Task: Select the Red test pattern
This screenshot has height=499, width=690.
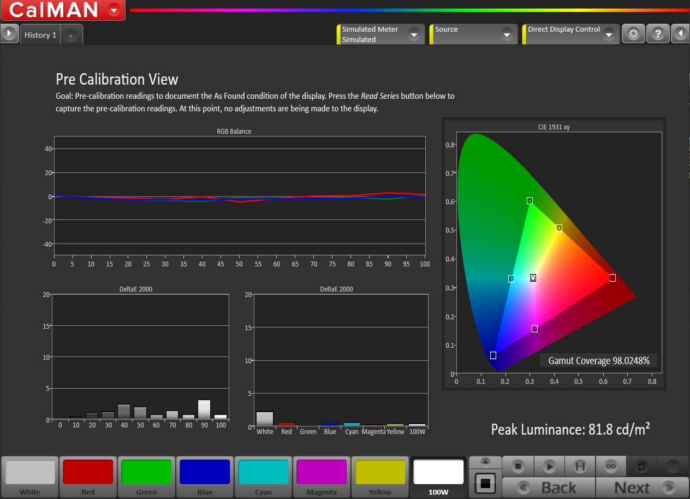Action: (x=88, y=476)
